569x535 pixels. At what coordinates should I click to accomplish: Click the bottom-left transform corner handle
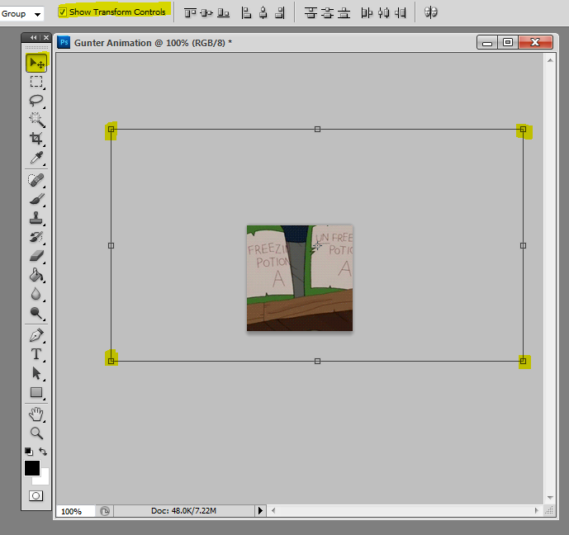pyautogui.click(x=111, y=361)
